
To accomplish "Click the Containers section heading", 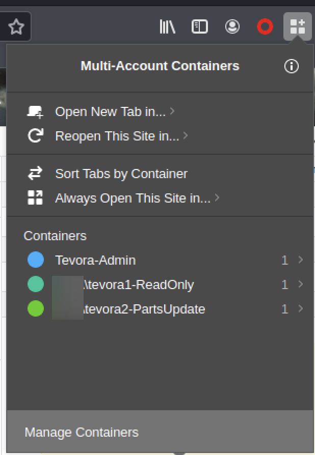I will click(x=55, y=236).
